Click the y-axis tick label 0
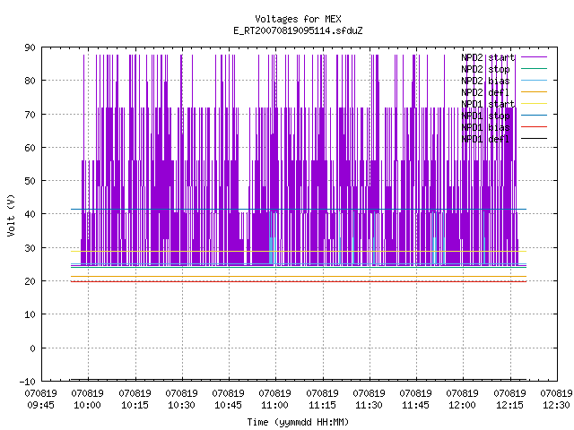Image resolution: width=574 pixels, height=430 pixels. click(x=32, y=348)
